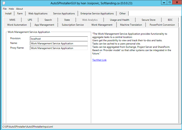
Task: Open the File menu
Action: coord(4,9)
